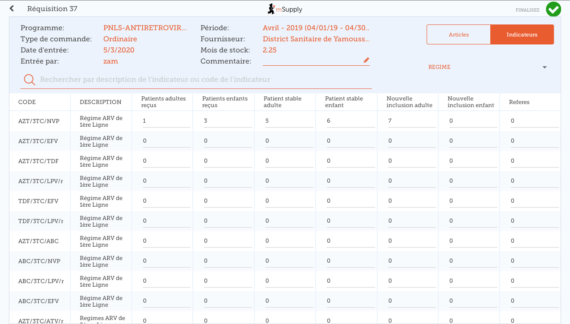Edit Patients enfants reçus for AZT/3TC/NVP

227,121
